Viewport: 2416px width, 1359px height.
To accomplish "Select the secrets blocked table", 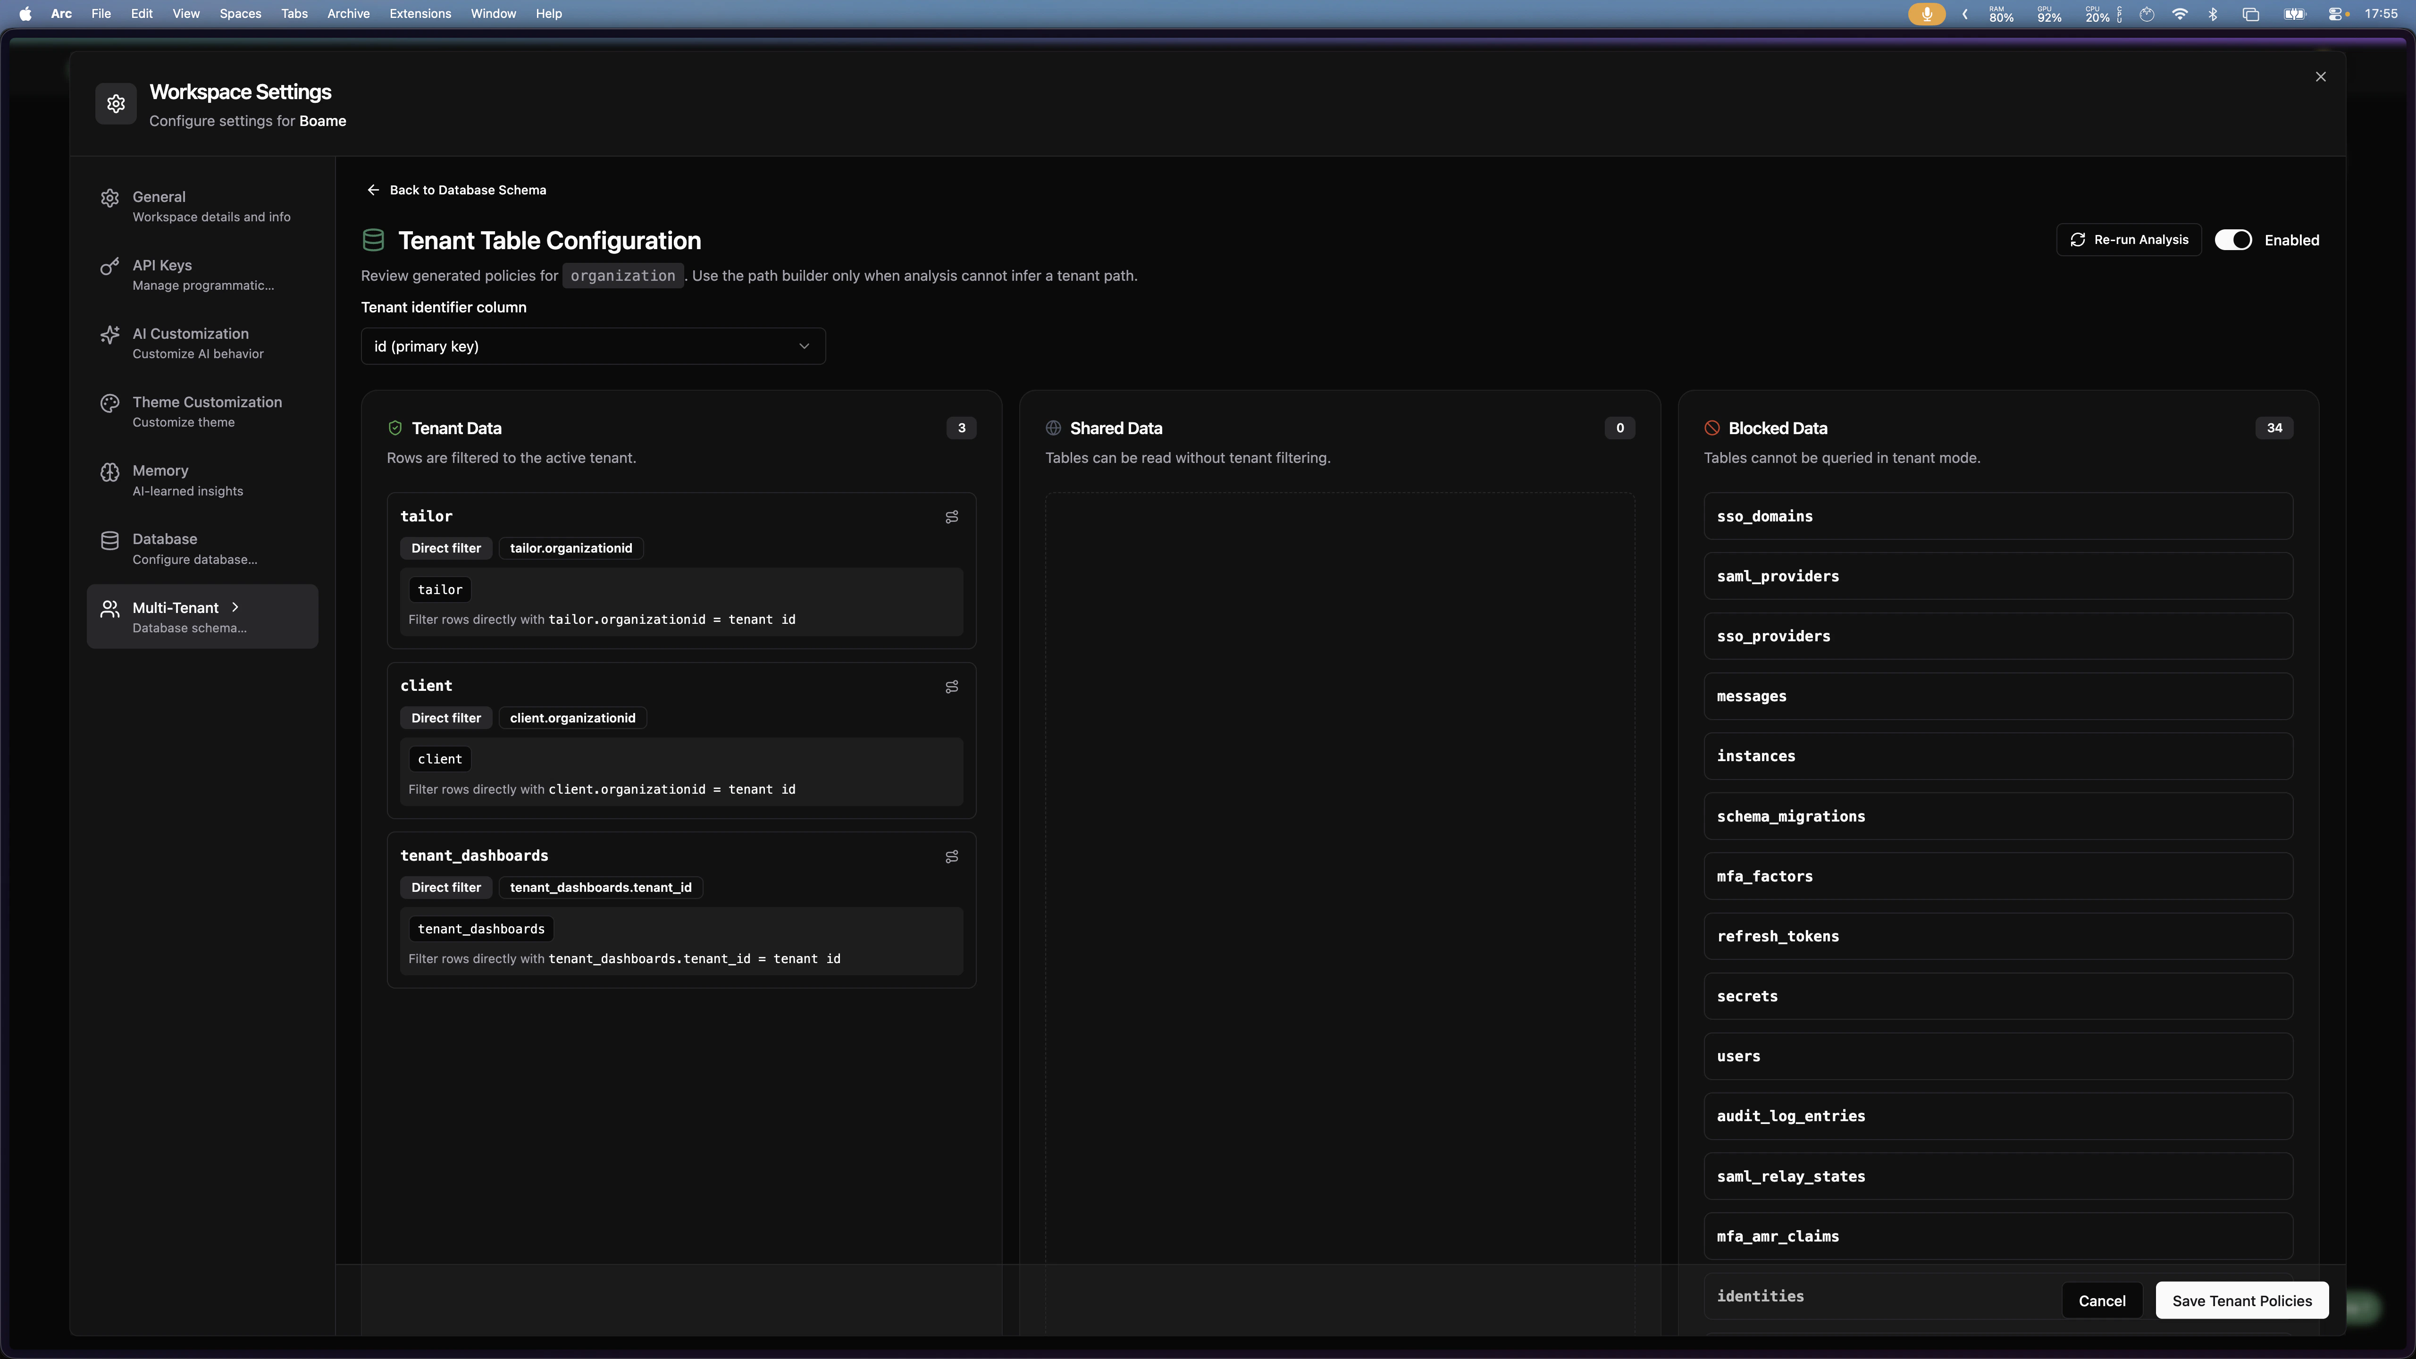I will (1998, 997).
